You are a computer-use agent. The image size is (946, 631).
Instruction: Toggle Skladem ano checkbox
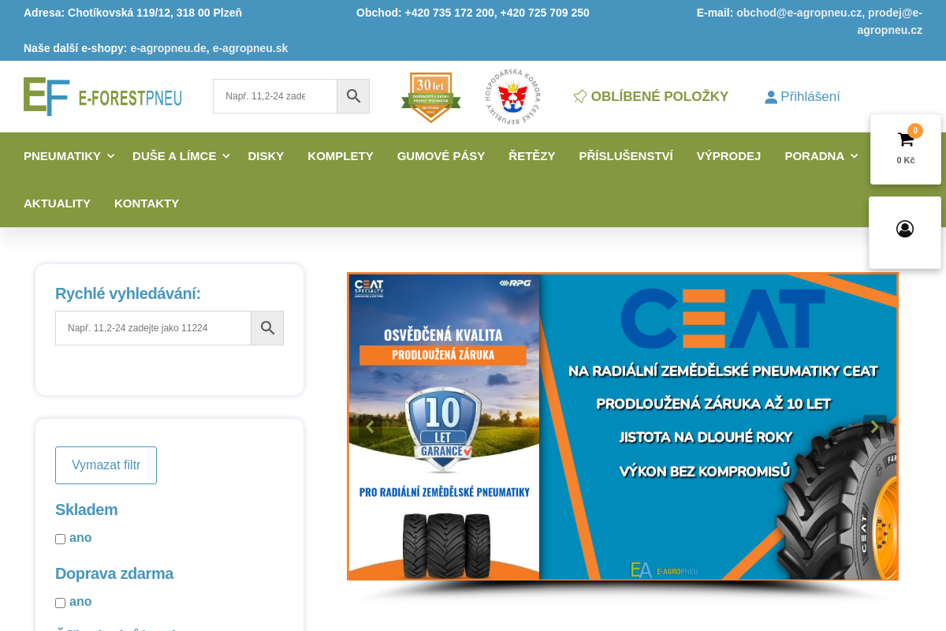60,539
